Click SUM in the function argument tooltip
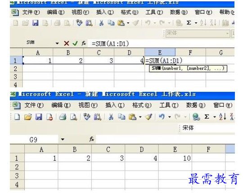This screenshot has height=193, width=243. 156,68
